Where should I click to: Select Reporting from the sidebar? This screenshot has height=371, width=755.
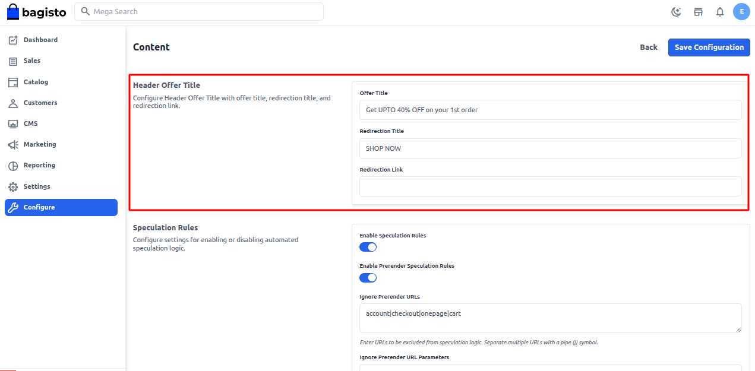[x=39, y=166]
